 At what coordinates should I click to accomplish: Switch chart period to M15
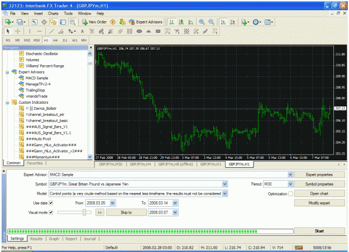(27, 40)
